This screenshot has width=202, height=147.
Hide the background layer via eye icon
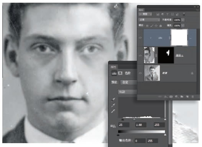140,73
